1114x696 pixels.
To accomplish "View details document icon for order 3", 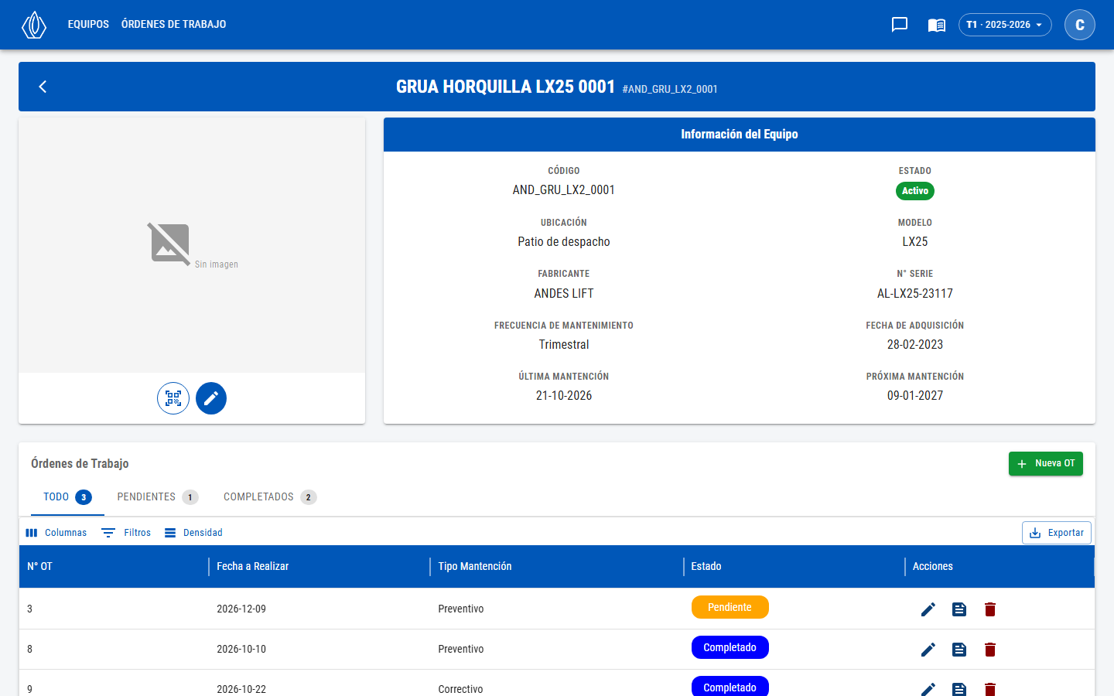I will pyautogui.click(x=959, y=609).
